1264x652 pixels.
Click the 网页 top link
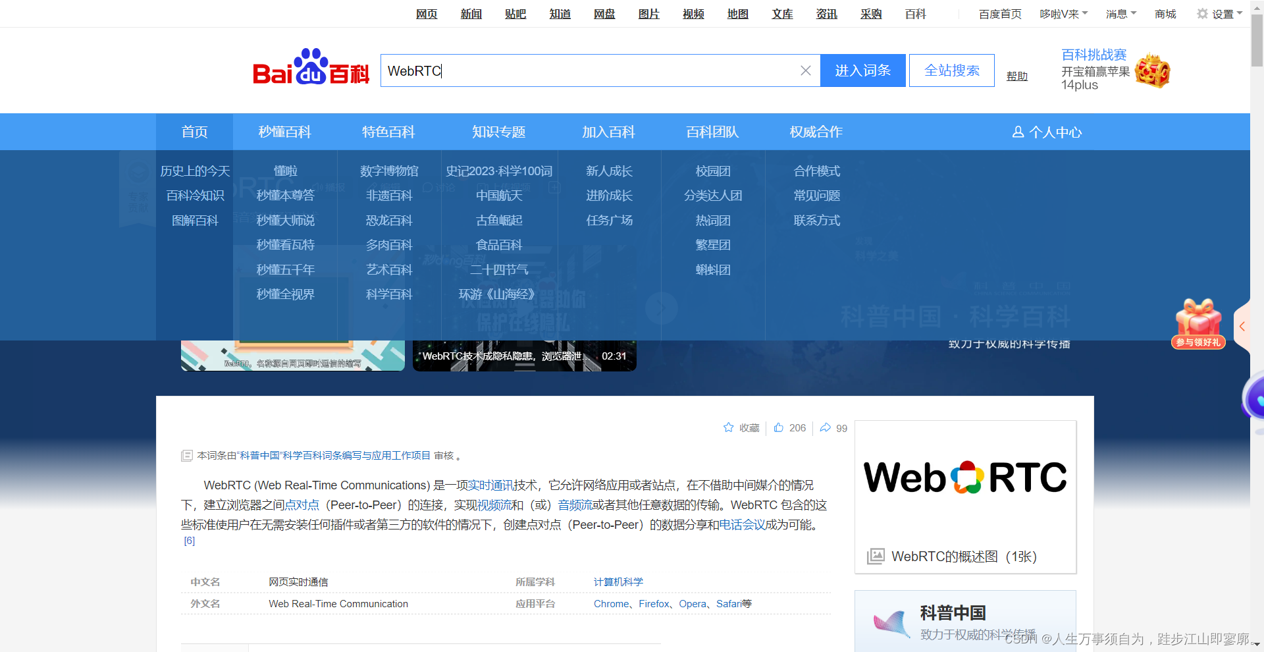coord(427,14)
